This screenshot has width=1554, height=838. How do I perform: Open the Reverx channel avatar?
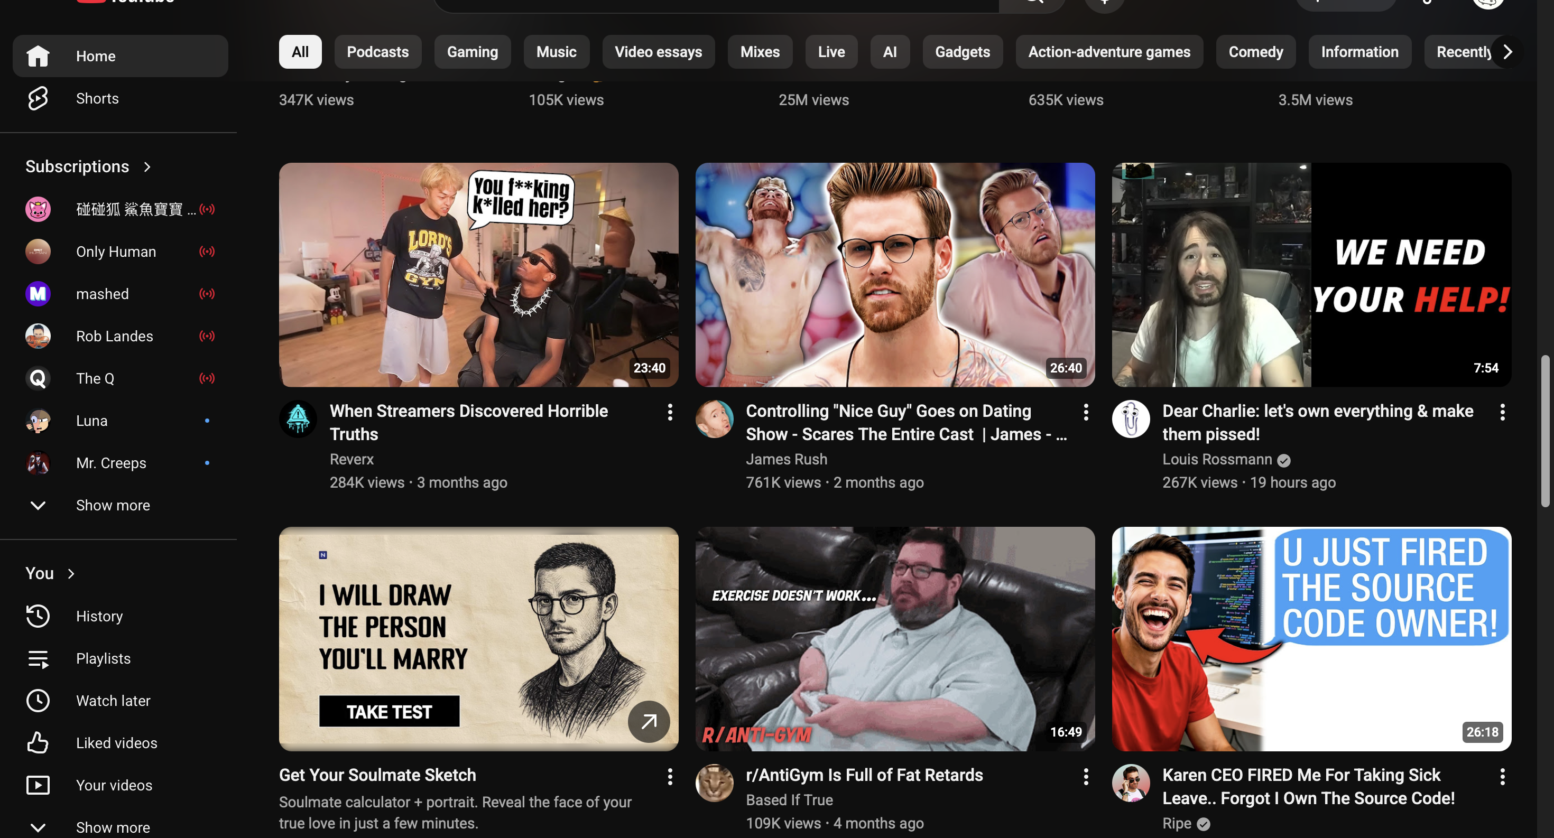(298, 418)
